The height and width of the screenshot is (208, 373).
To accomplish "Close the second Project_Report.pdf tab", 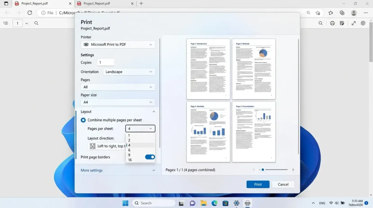I will (x=132, y=4).
